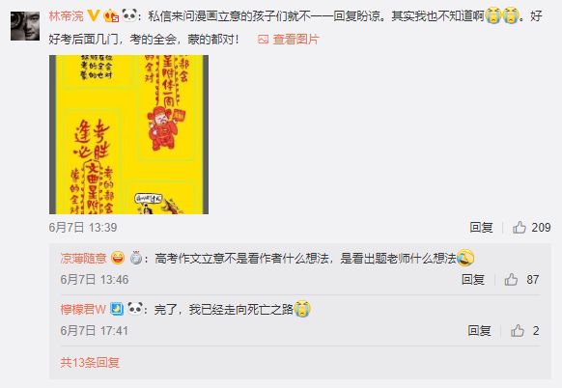Like 凉薄随意's comment with 87 likes

(511, 280)
